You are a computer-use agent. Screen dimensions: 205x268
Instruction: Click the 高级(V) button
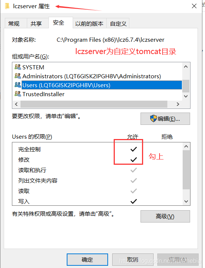(165, 217)
